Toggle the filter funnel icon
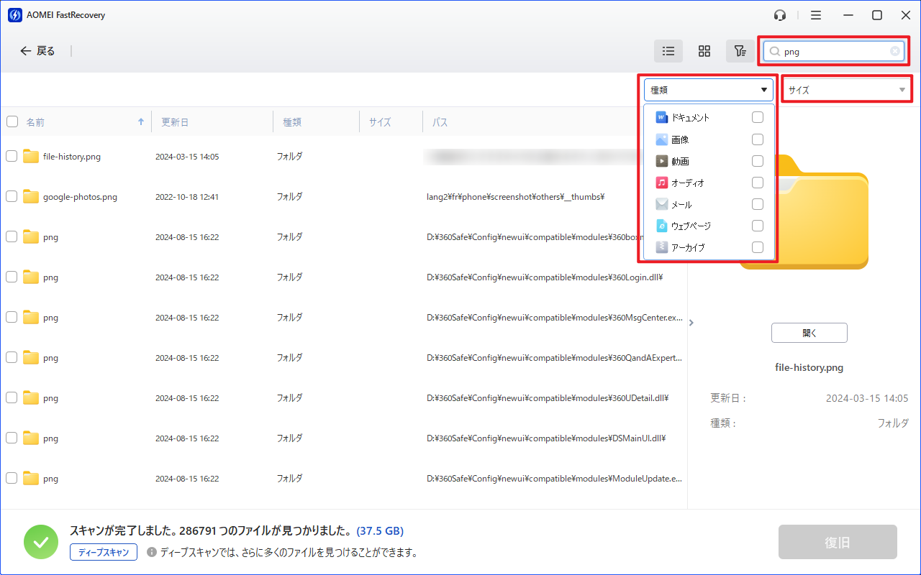The image size is (921, 575). click(x=739, y=51)
